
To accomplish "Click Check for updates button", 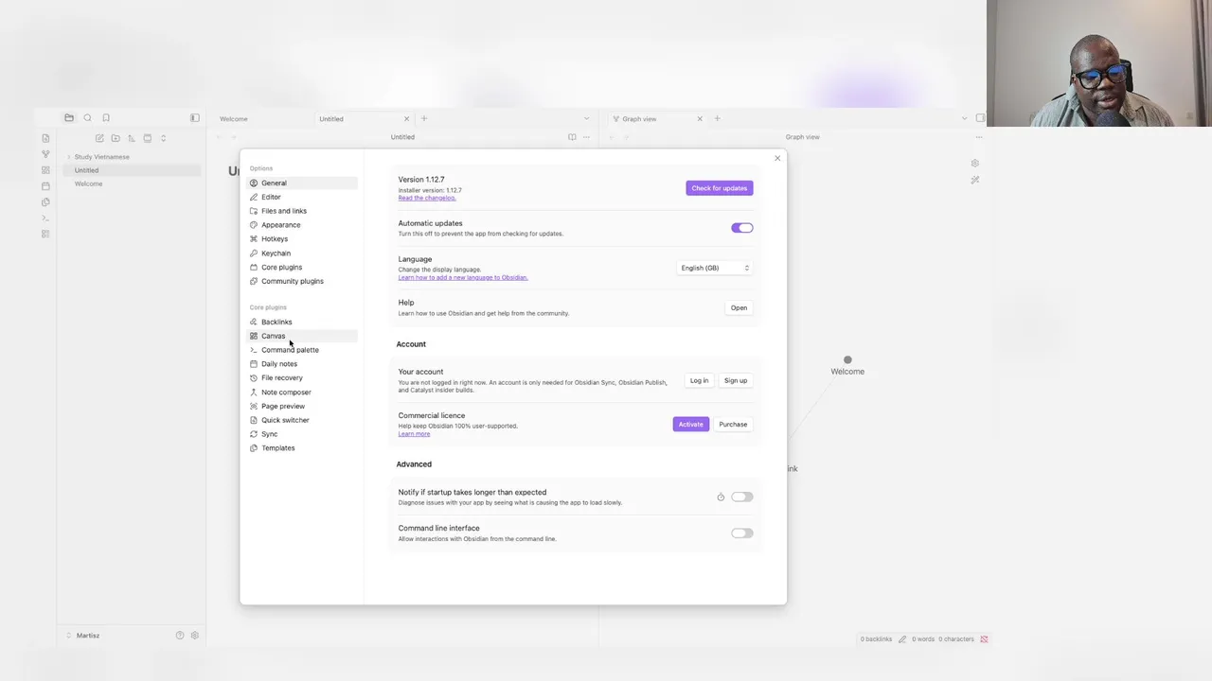I will pyautogui.click(x=720, y=188).
